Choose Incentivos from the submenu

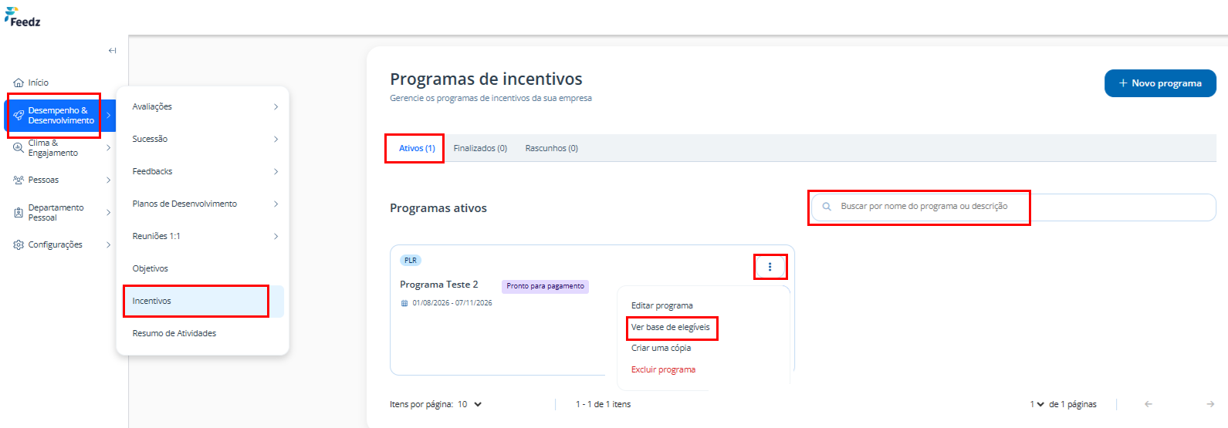(203, 301)
